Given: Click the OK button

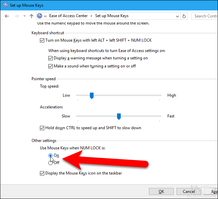Looking at the screenshot, I should [161, 192].
